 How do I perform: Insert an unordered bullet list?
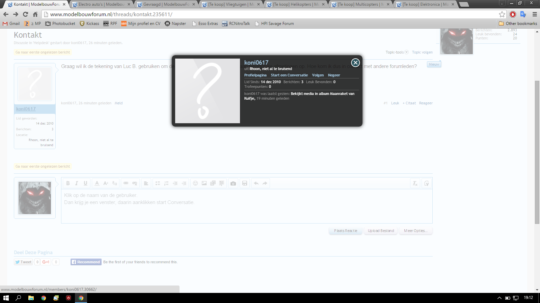pyautogui.click(x=158, y=183)
